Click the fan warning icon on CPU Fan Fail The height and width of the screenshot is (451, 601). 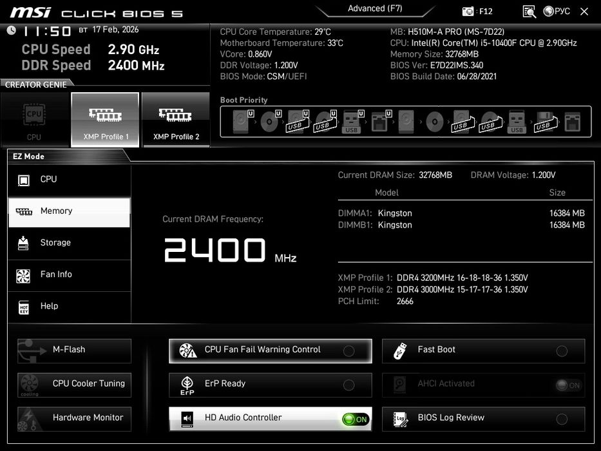coord(188,350)
